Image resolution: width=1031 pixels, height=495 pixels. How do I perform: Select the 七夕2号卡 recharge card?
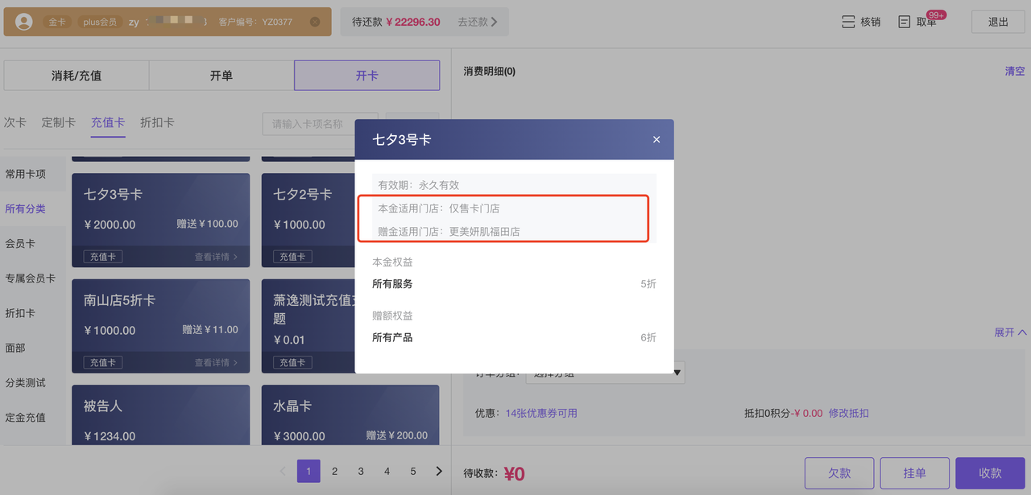pyautogui.click(x=308, y=221)
